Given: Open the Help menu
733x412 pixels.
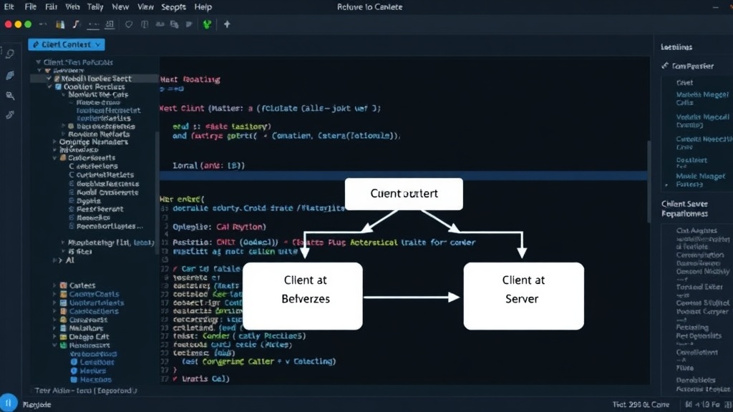Looking at the screenshot, I should 203,7.
